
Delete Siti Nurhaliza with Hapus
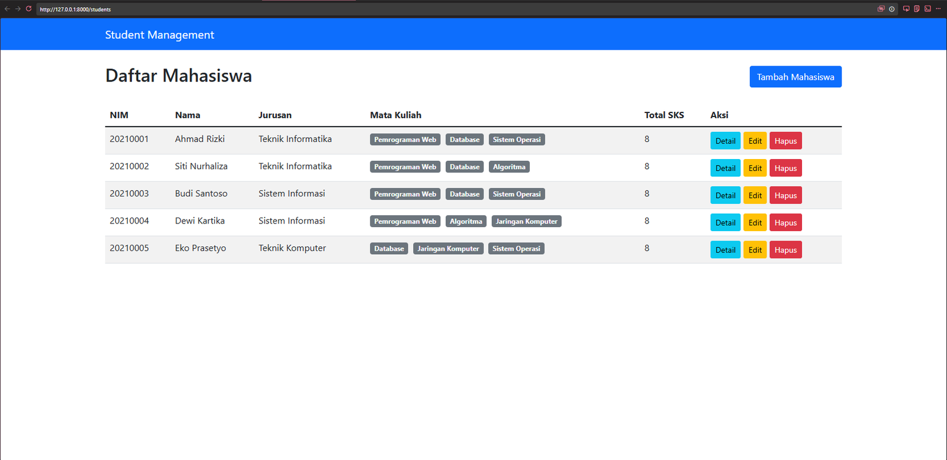tap(786, 168)
